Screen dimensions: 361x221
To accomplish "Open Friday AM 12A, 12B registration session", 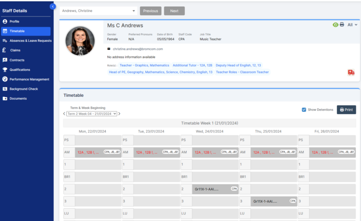I will tap(332, 152).
